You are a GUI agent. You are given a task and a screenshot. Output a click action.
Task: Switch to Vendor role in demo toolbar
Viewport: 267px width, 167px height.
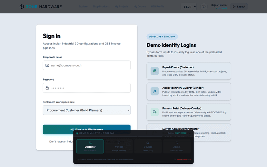(x=119, y=146)
